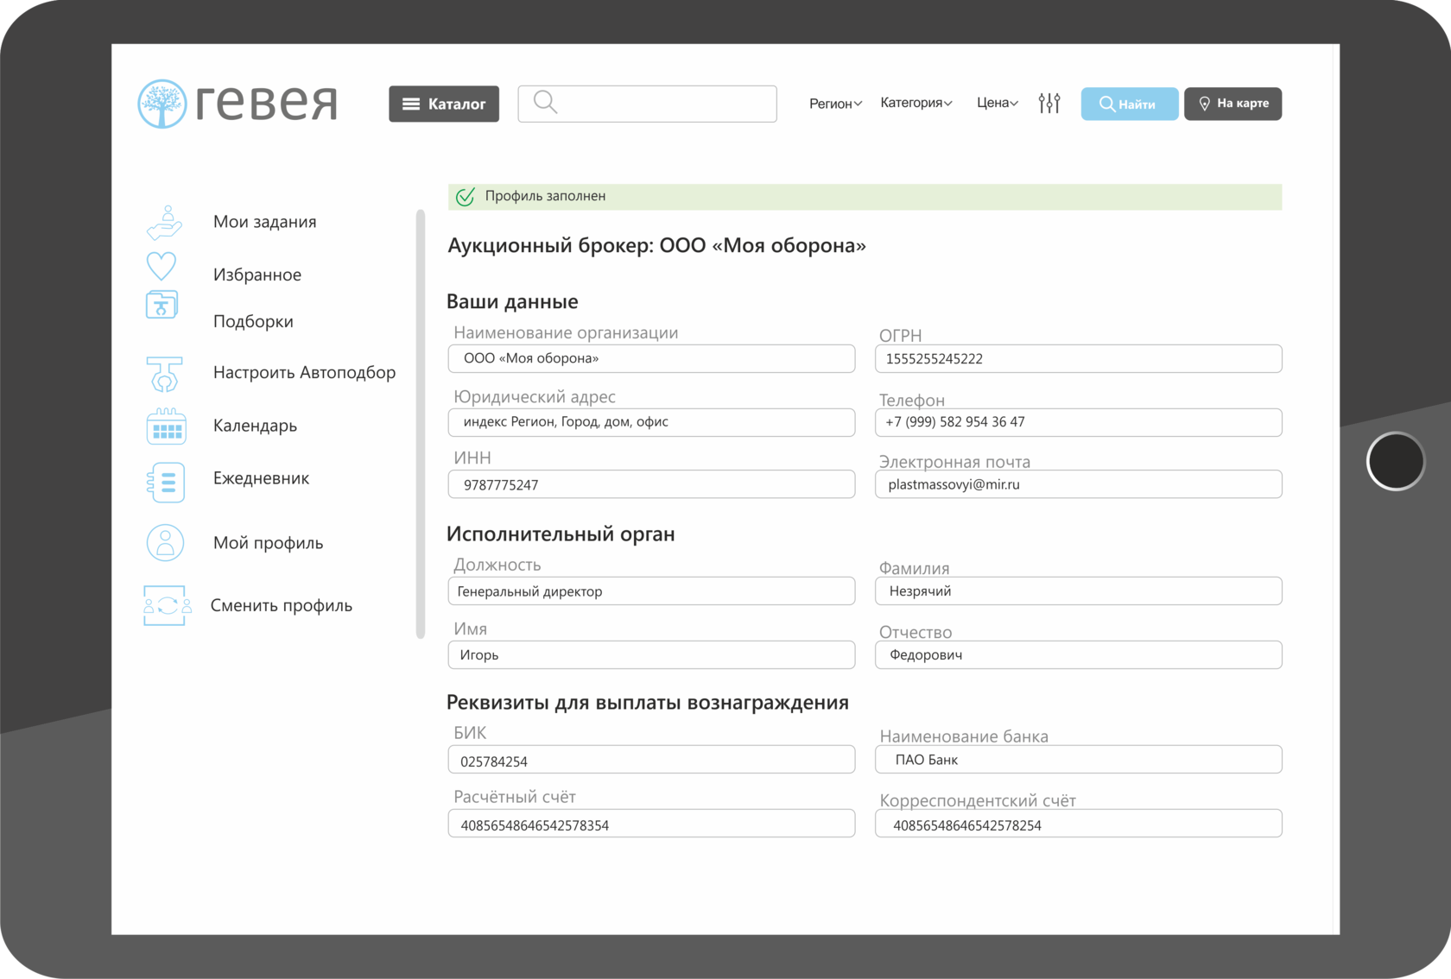Expand the Цена dropdown
The image size is (1451, 979).
(998, 103)
